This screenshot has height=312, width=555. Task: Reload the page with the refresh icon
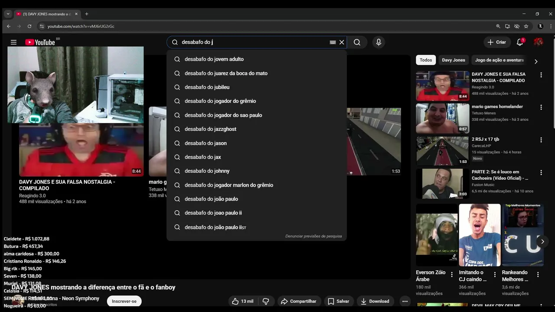(x=29, y=26)
